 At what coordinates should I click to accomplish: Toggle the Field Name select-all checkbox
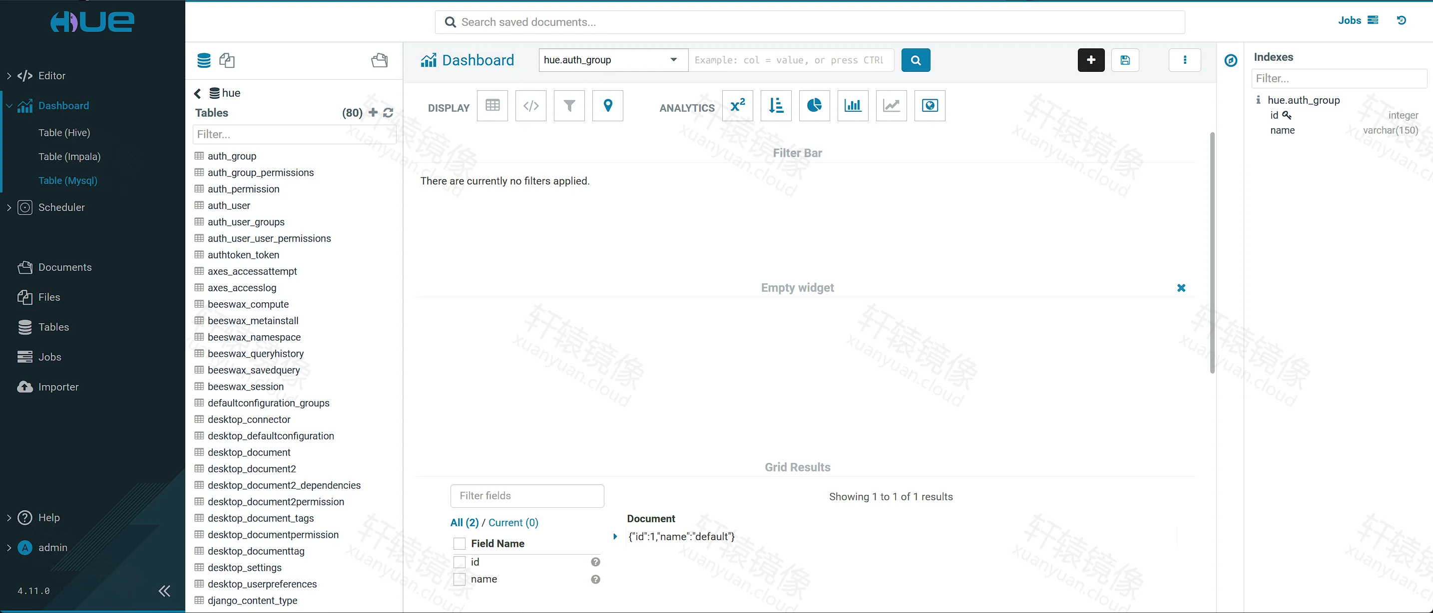pos(460,544)
